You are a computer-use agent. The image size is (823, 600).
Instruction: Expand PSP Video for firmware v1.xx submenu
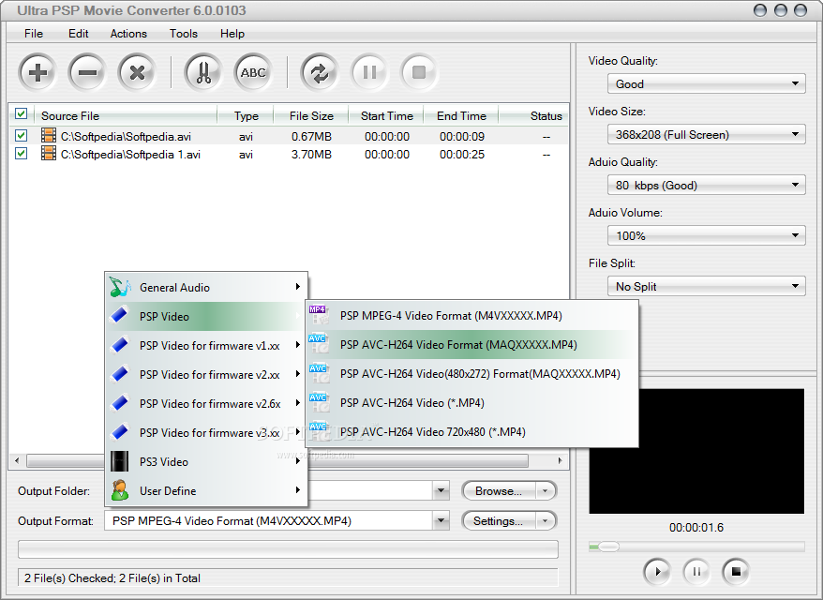point(206,345)
